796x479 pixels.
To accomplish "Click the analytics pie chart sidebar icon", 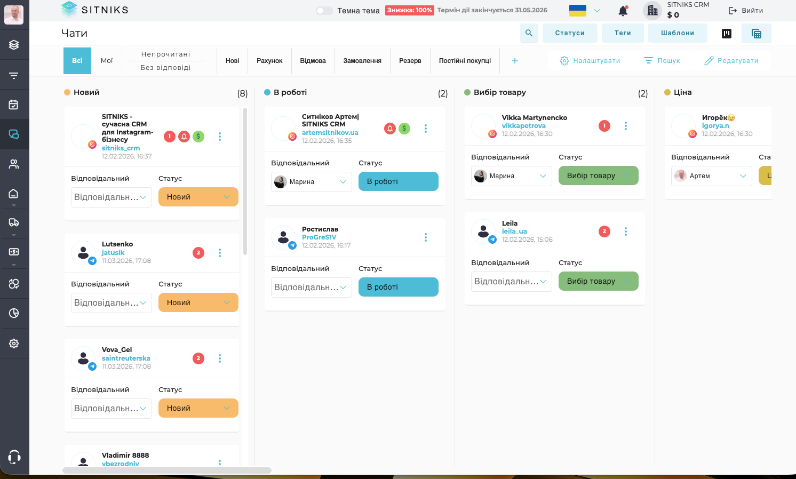I will click(x=14, y=313).
